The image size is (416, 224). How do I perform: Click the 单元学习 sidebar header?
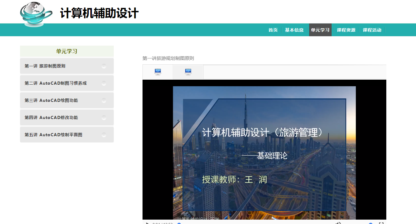click(67, 51)
